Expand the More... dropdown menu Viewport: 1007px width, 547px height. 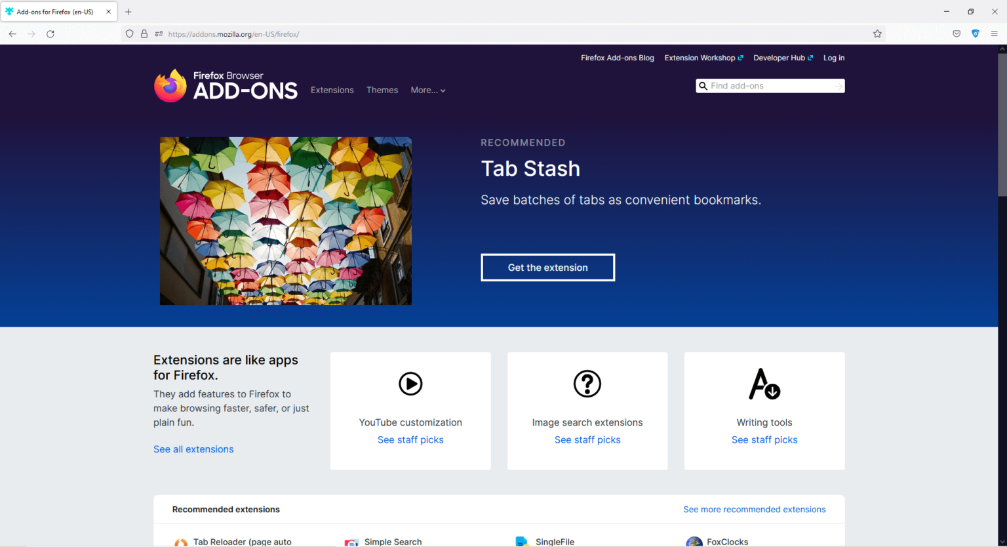427,91
